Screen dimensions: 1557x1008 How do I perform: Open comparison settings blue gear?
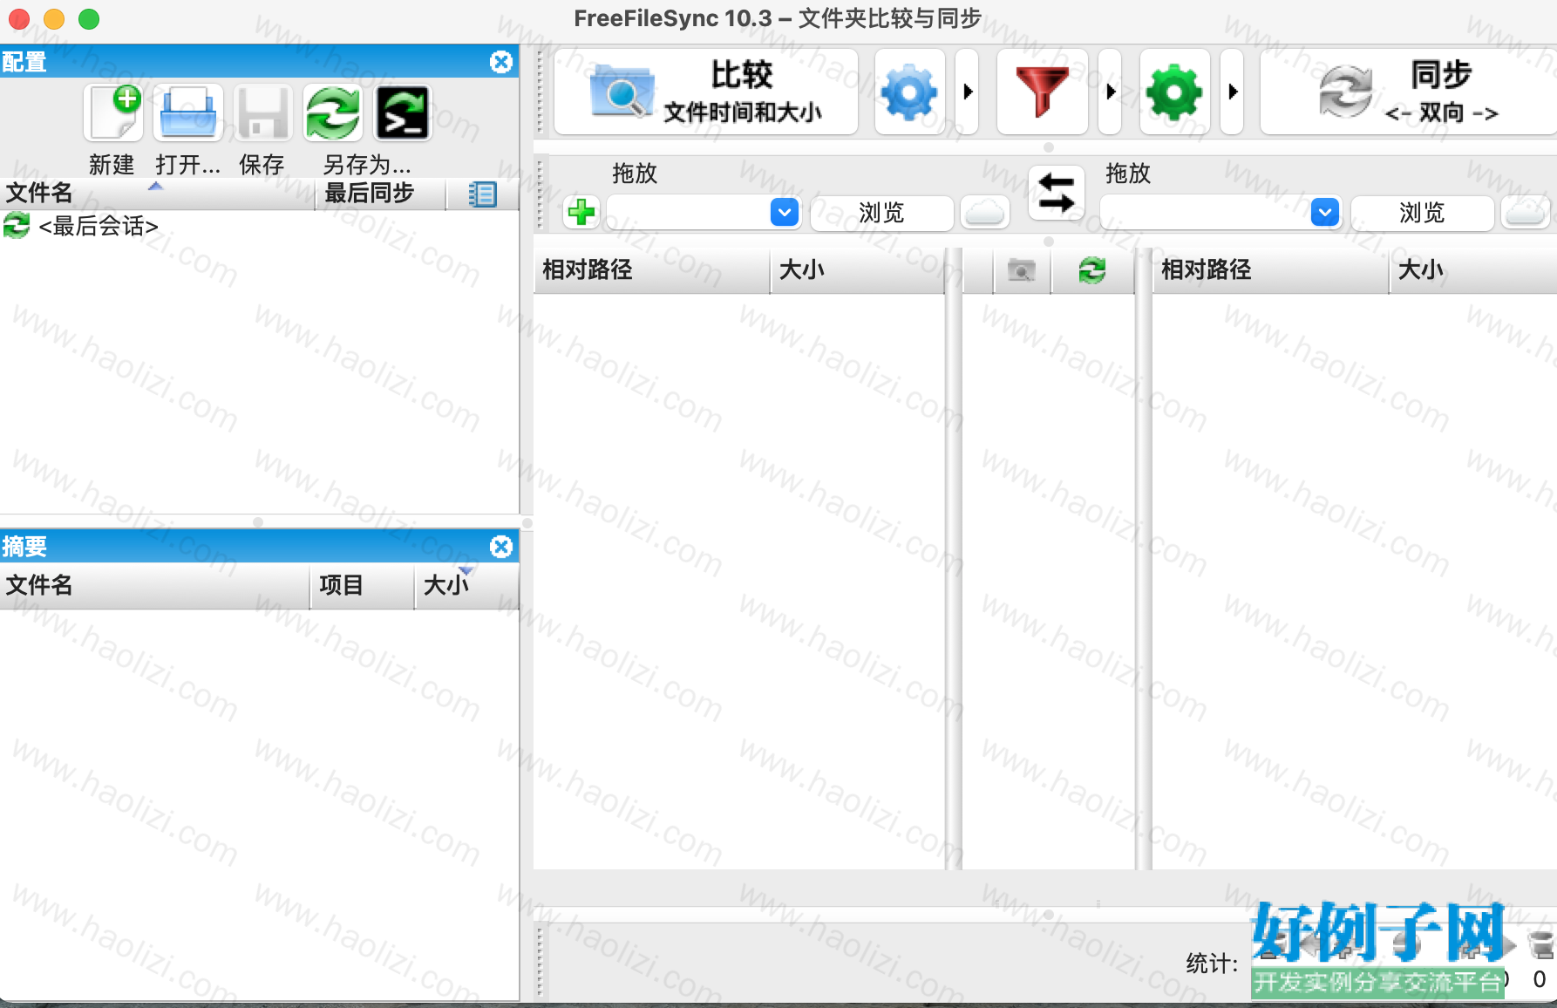tap(909, 92)
